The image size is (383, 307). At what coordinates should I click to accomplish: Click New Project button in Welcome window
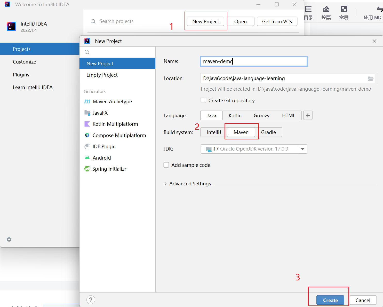[206, 21]
